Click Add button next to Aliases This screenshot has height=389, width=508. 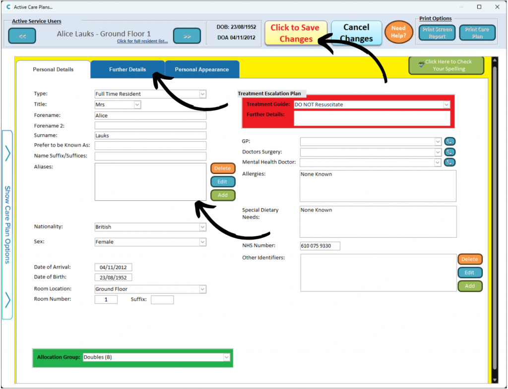coord(223,195)
